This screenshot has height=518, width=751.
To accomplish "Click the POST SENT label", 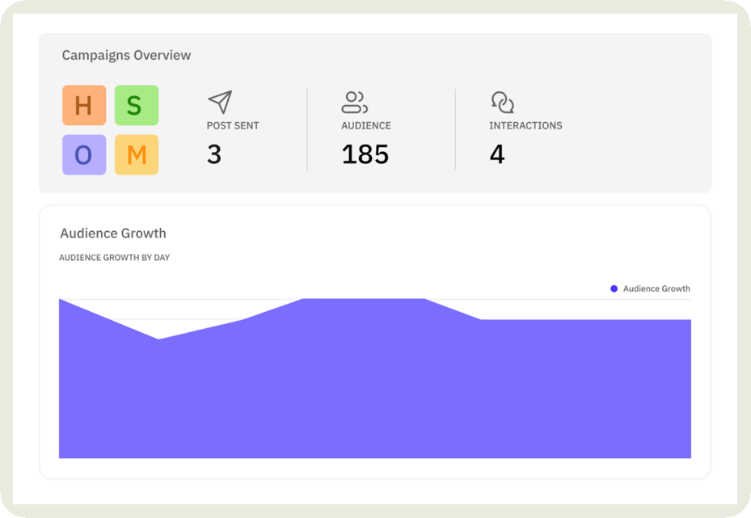I will pyautogui.click(x=233, y=126).
